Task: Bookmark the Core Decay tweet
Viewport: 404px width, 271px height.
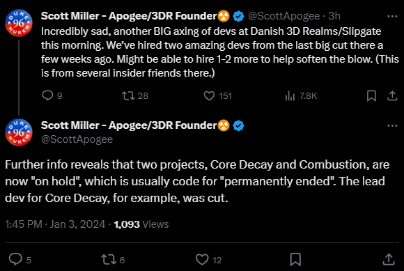Action: tap(295, 259)
